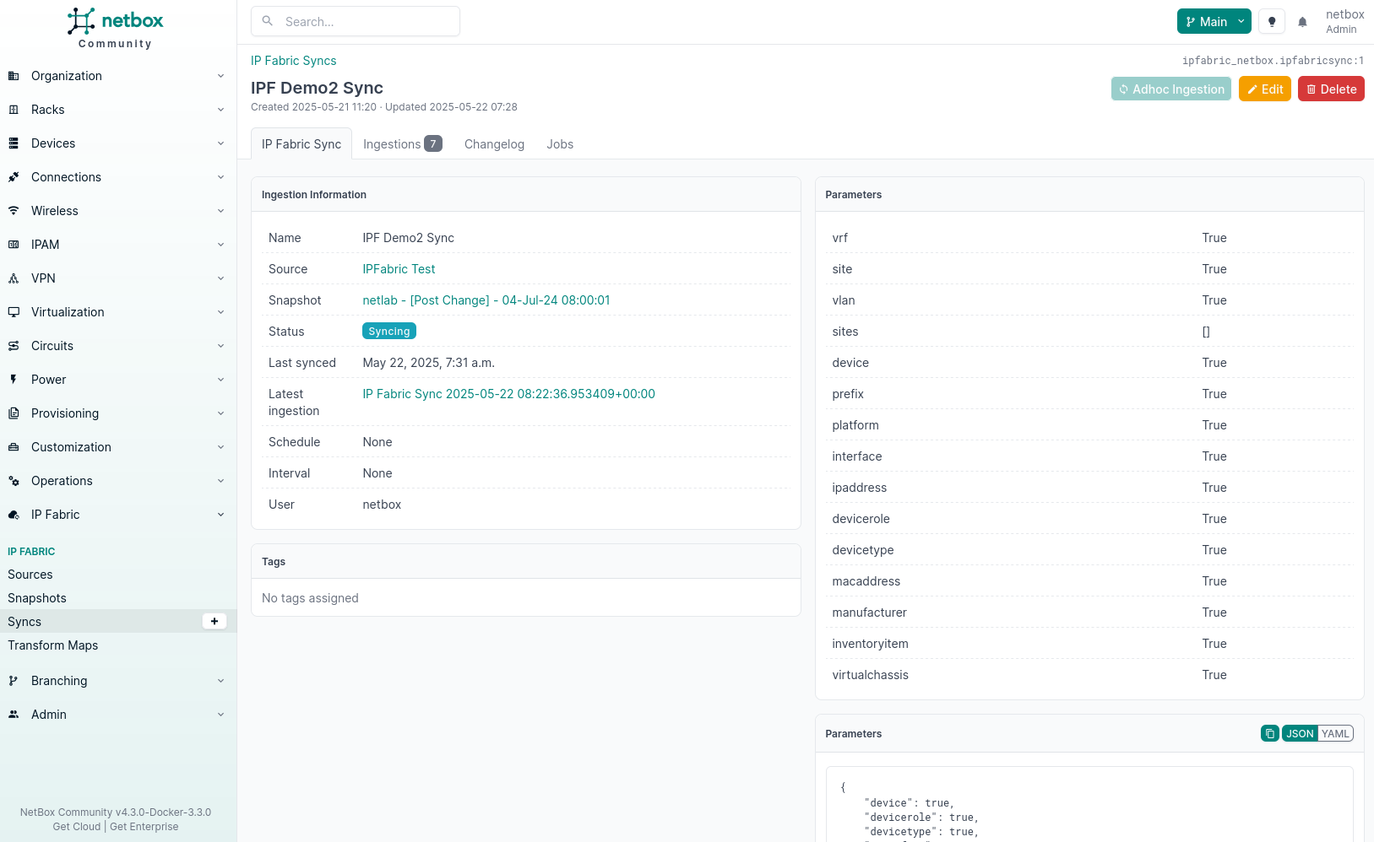Open Transform Maps in the sidebar

(x=53, y=645)
